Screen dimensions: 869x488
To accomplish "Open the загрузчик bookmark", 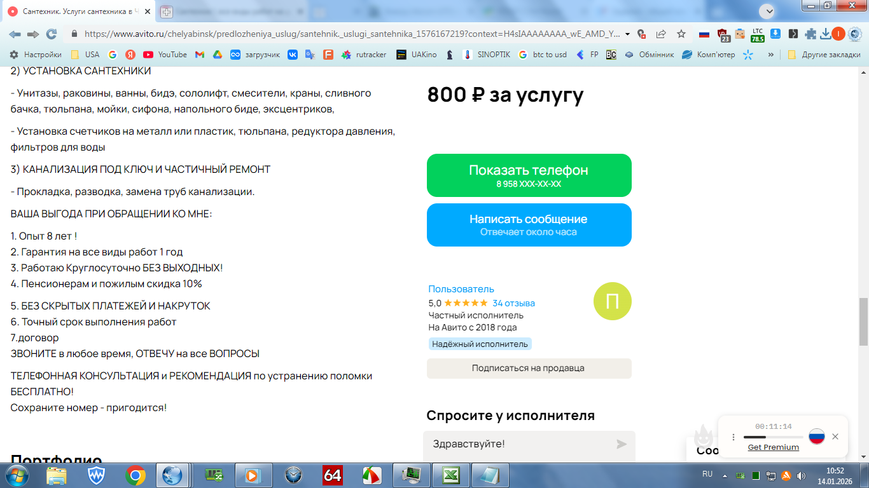I will pos(255,55).
